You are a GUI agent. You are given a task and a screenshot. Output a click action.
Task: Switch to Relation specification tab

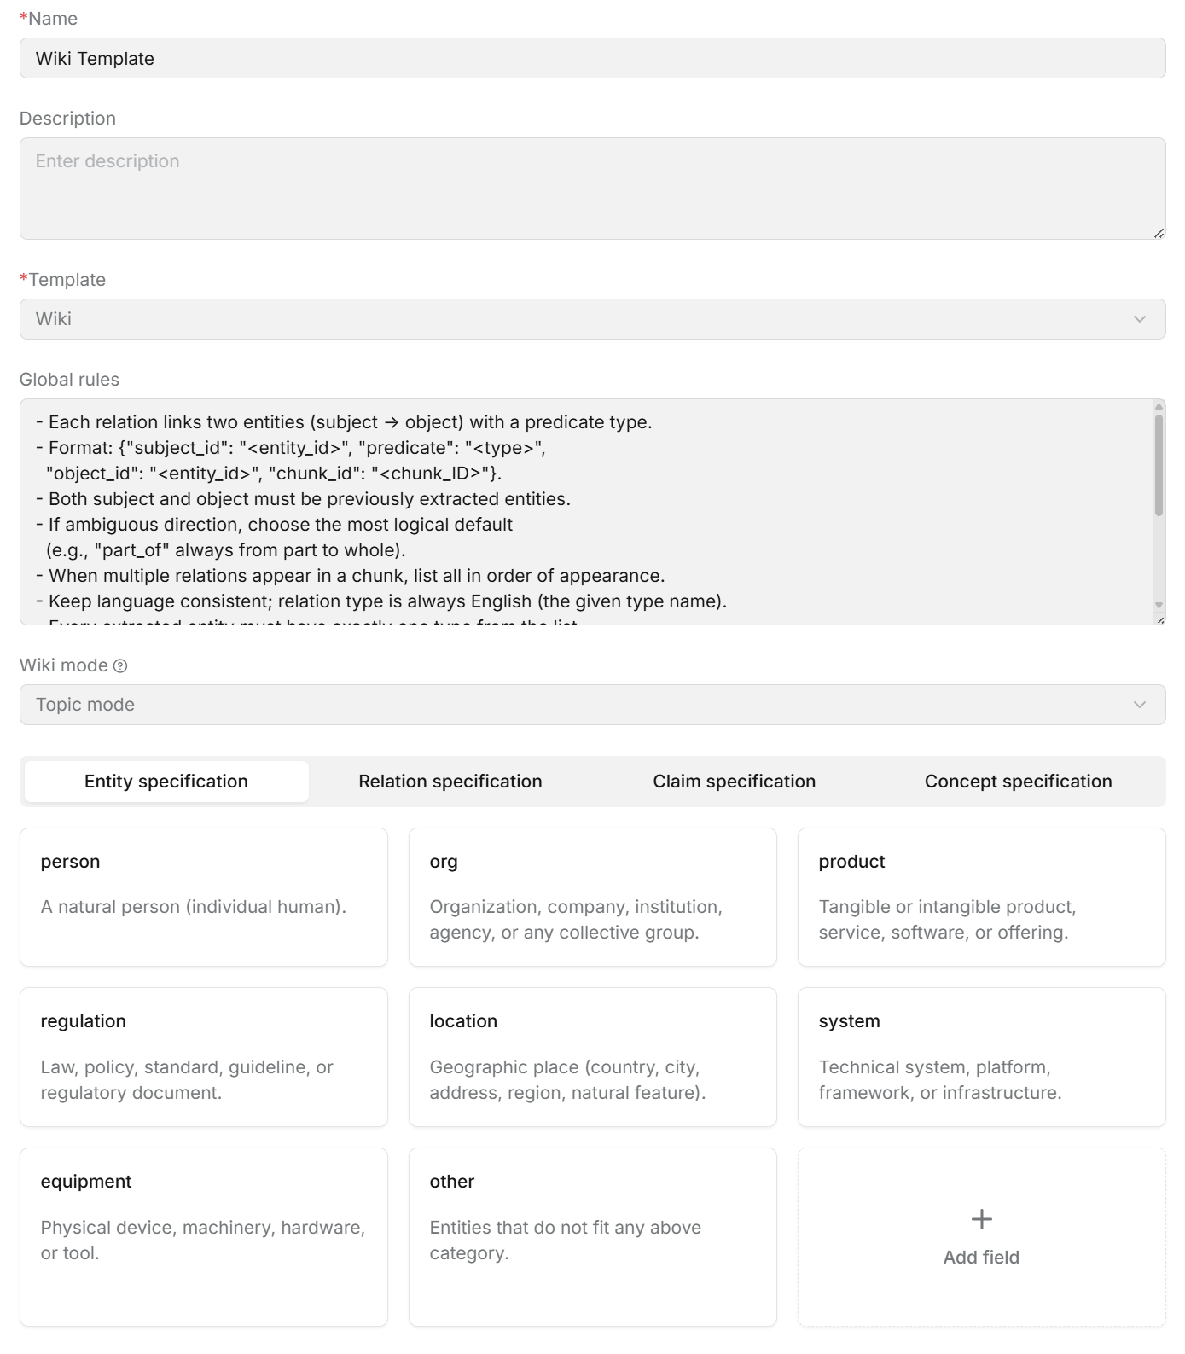pos(450,782)
